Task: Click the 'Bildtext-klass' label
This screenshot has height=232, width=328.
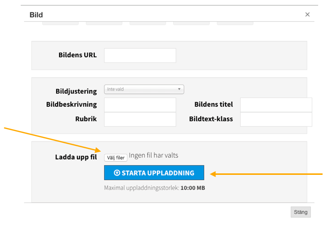Action: (x=211, y=119)
